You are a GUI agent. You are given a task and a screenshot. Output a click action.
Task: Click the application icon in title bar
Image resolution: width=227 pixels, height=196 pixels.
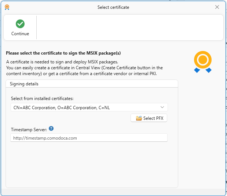(x=7, y=7)
